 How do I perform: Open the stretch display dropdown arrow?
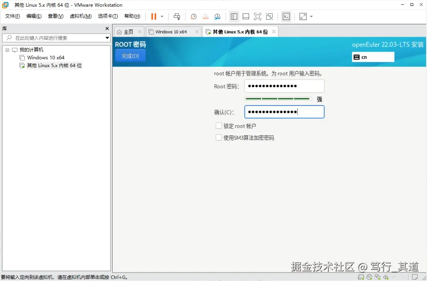tap(311, 17)
